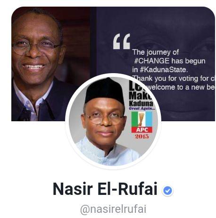The height and width of the screenshot is (218, 216).
Task: Click 'Thank you for voting for' line
Action: click(172, 78)
